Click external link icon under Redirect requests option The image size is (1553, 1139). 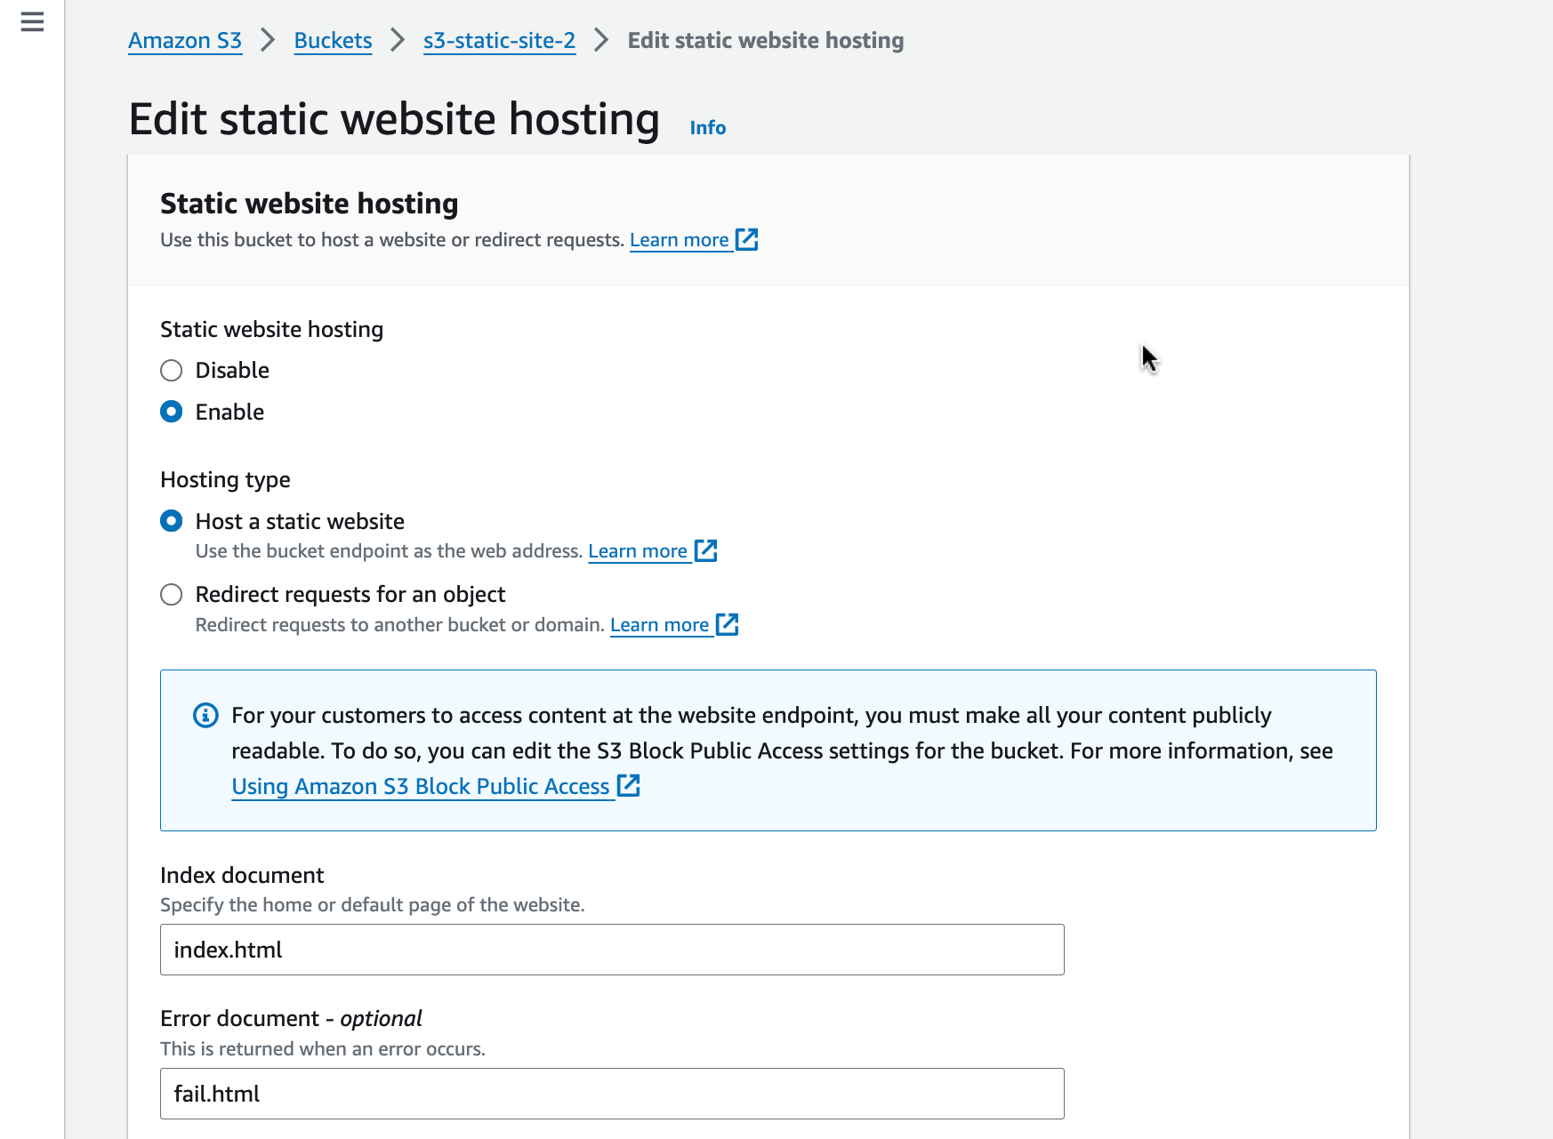[728, 624]
